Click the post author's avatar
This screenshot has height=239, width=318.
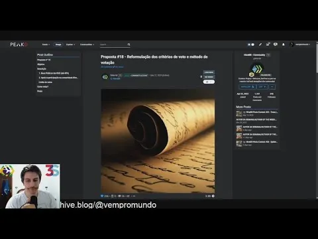click(105, 77)
